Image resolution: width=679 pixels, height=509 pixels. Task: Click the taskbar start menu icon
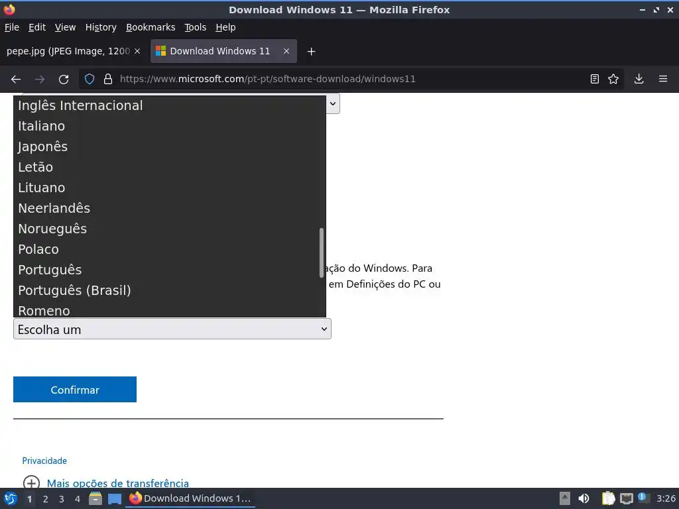(x=11, y=498)
